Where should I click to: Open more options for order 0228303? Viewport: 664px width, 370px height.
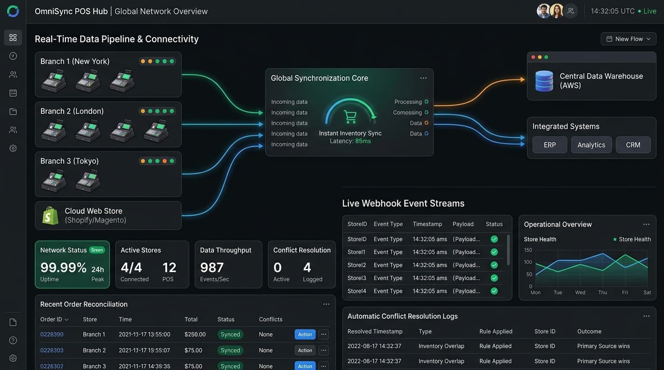324,350
